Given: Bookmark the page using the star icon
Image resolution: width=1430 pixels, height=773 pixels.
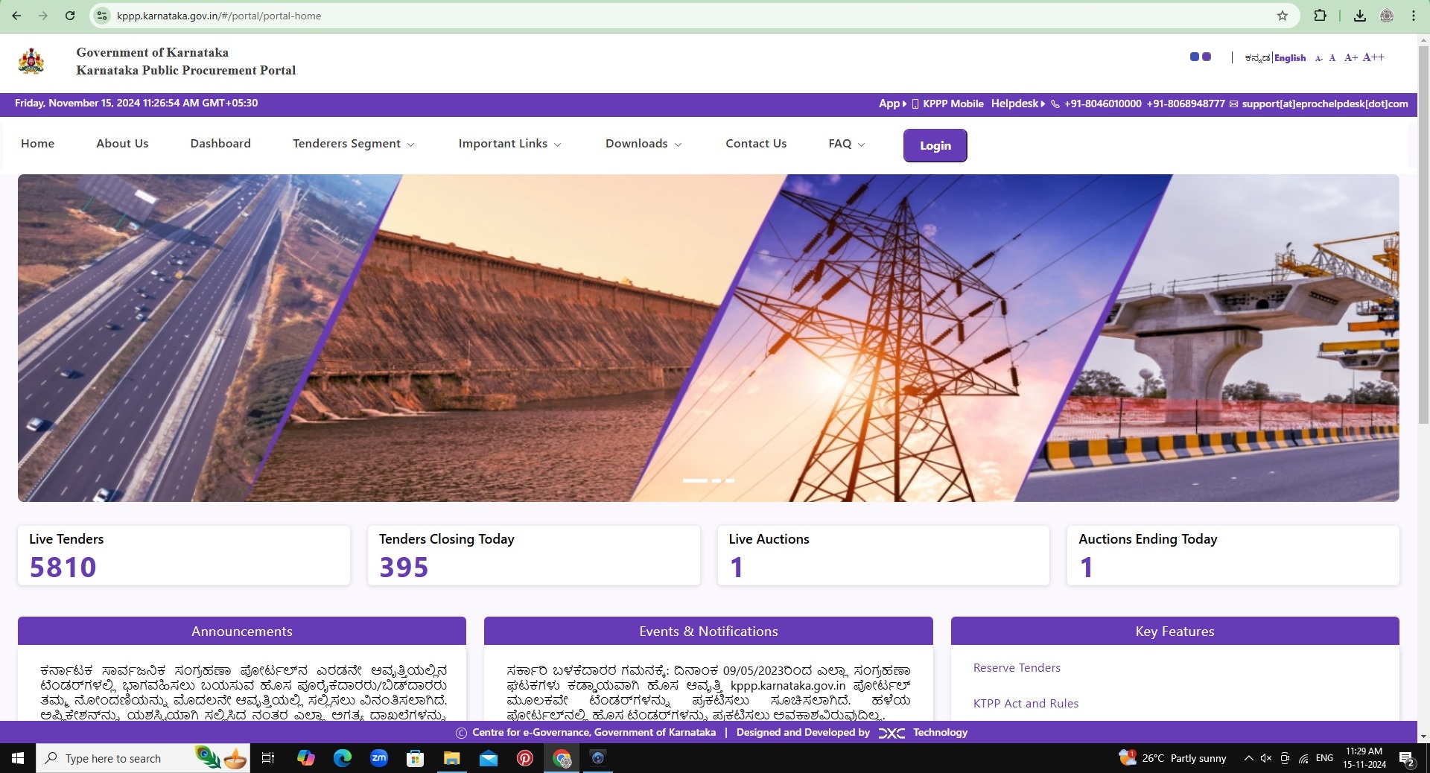Looking at the screenshot, I should [x=1283, y=15].
